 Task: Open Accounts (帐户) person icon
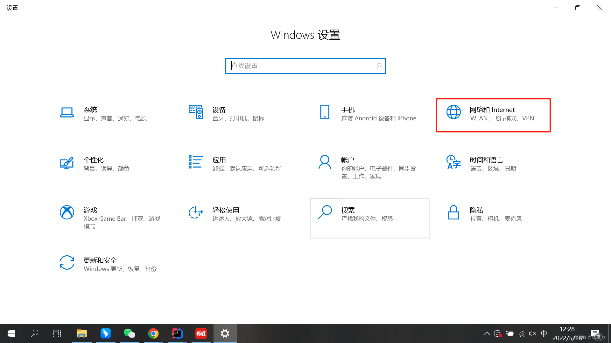[x=325, y=162]
